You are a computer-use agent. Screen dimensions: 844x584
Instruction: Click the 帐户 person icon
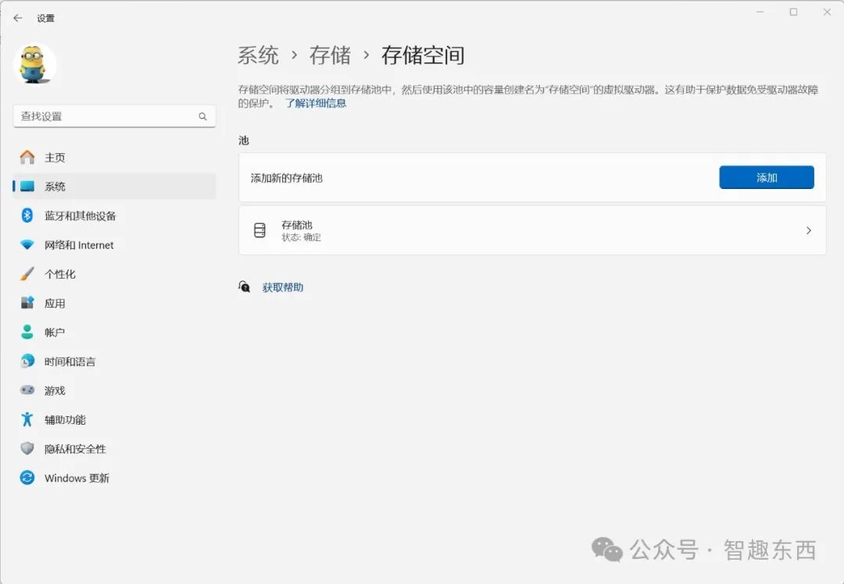pyautogui.click(x=27, y=333)
